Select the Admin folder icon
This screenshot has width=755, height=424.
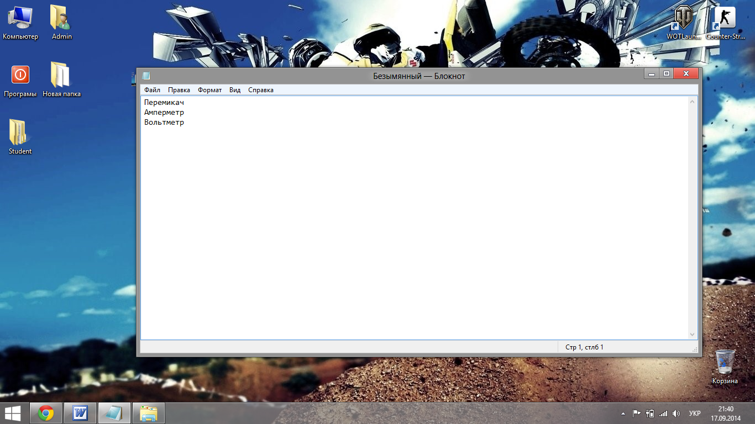pyautogui.click(x=62, y=23)
